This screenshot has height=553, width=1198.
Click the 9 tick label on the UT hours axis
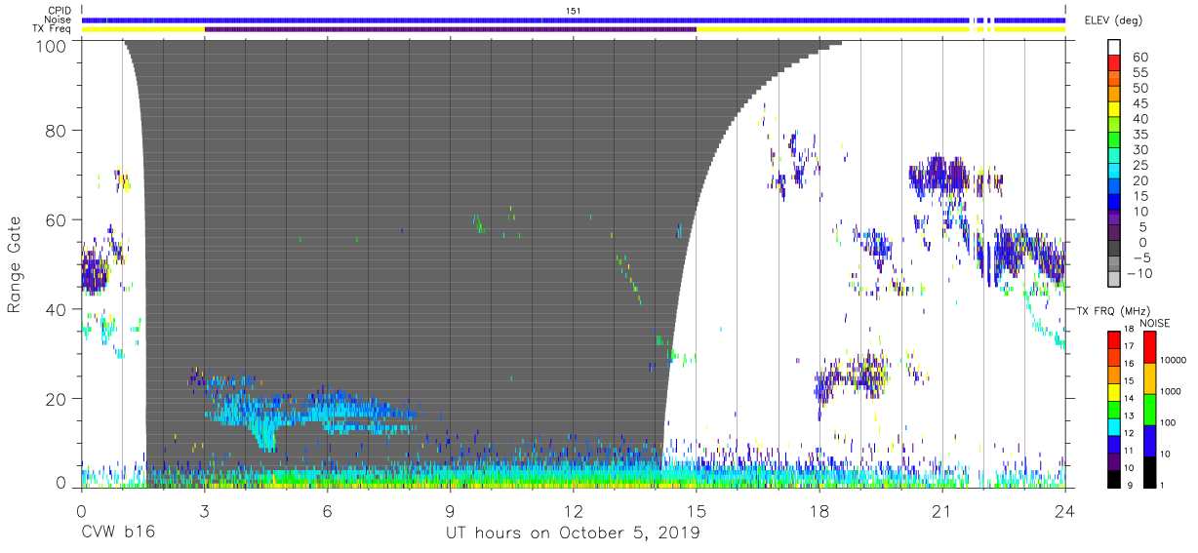point(450,510)
